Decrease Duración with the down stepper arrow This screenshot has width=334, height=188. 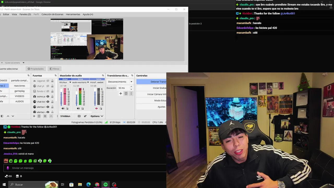click(131, 89)
